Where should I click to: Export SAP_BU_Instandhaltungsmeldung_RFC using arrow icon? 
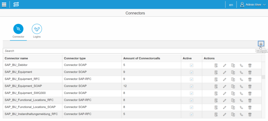point(233,115)
